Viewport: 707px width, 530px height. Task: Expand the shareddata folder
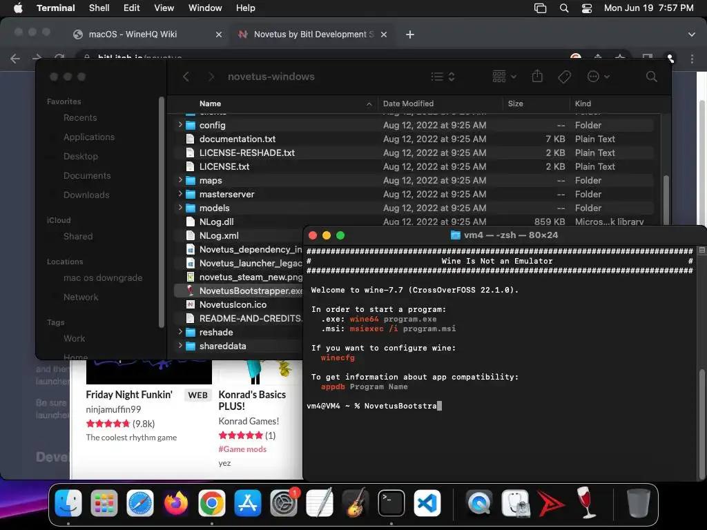(x=180, y=346)
